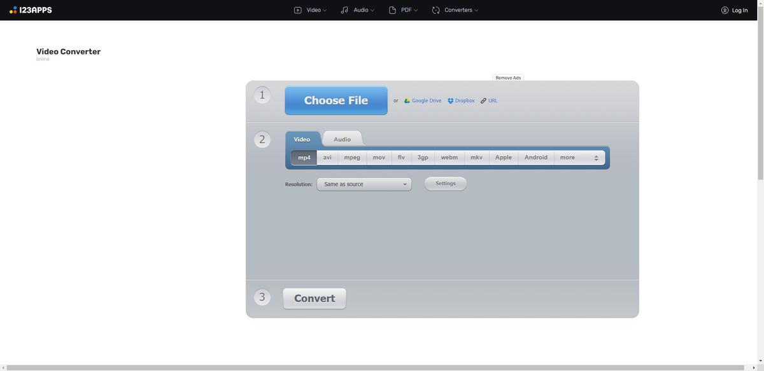Select the avi format option
The width and height of the screenshot is (764, 371).
click(x=327, y=158)
